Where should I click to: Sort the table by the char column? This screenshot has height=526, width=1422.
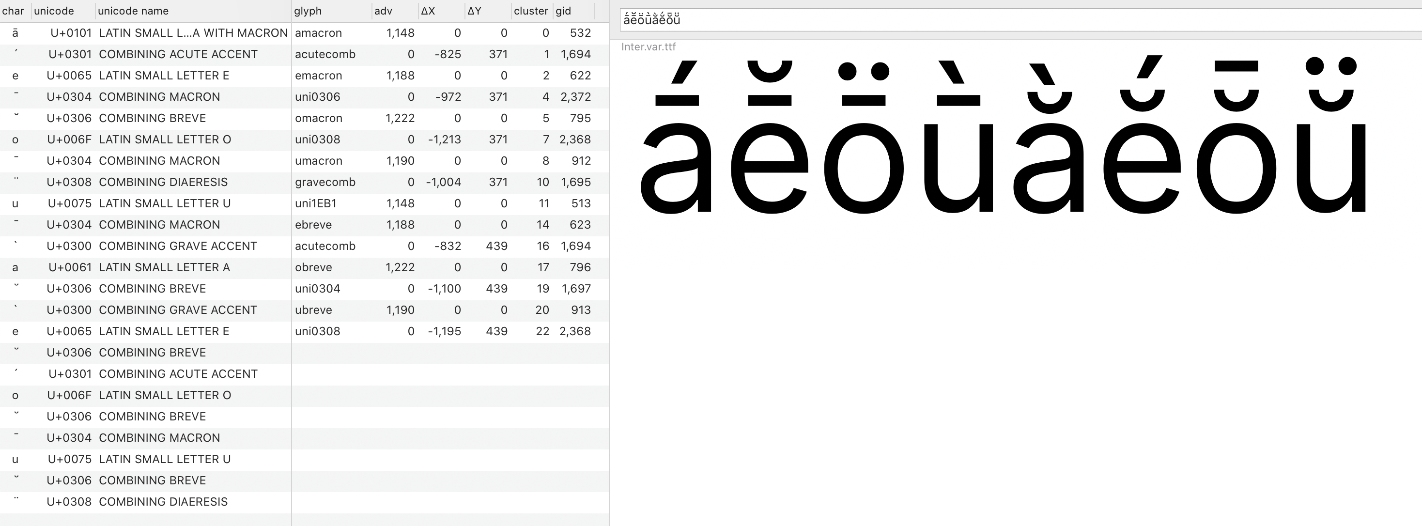tap(14, 11)
